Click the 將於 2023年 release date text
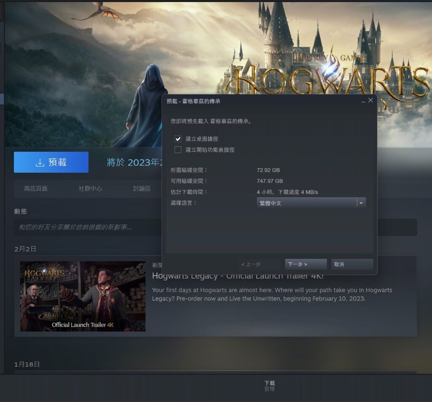 134,162
